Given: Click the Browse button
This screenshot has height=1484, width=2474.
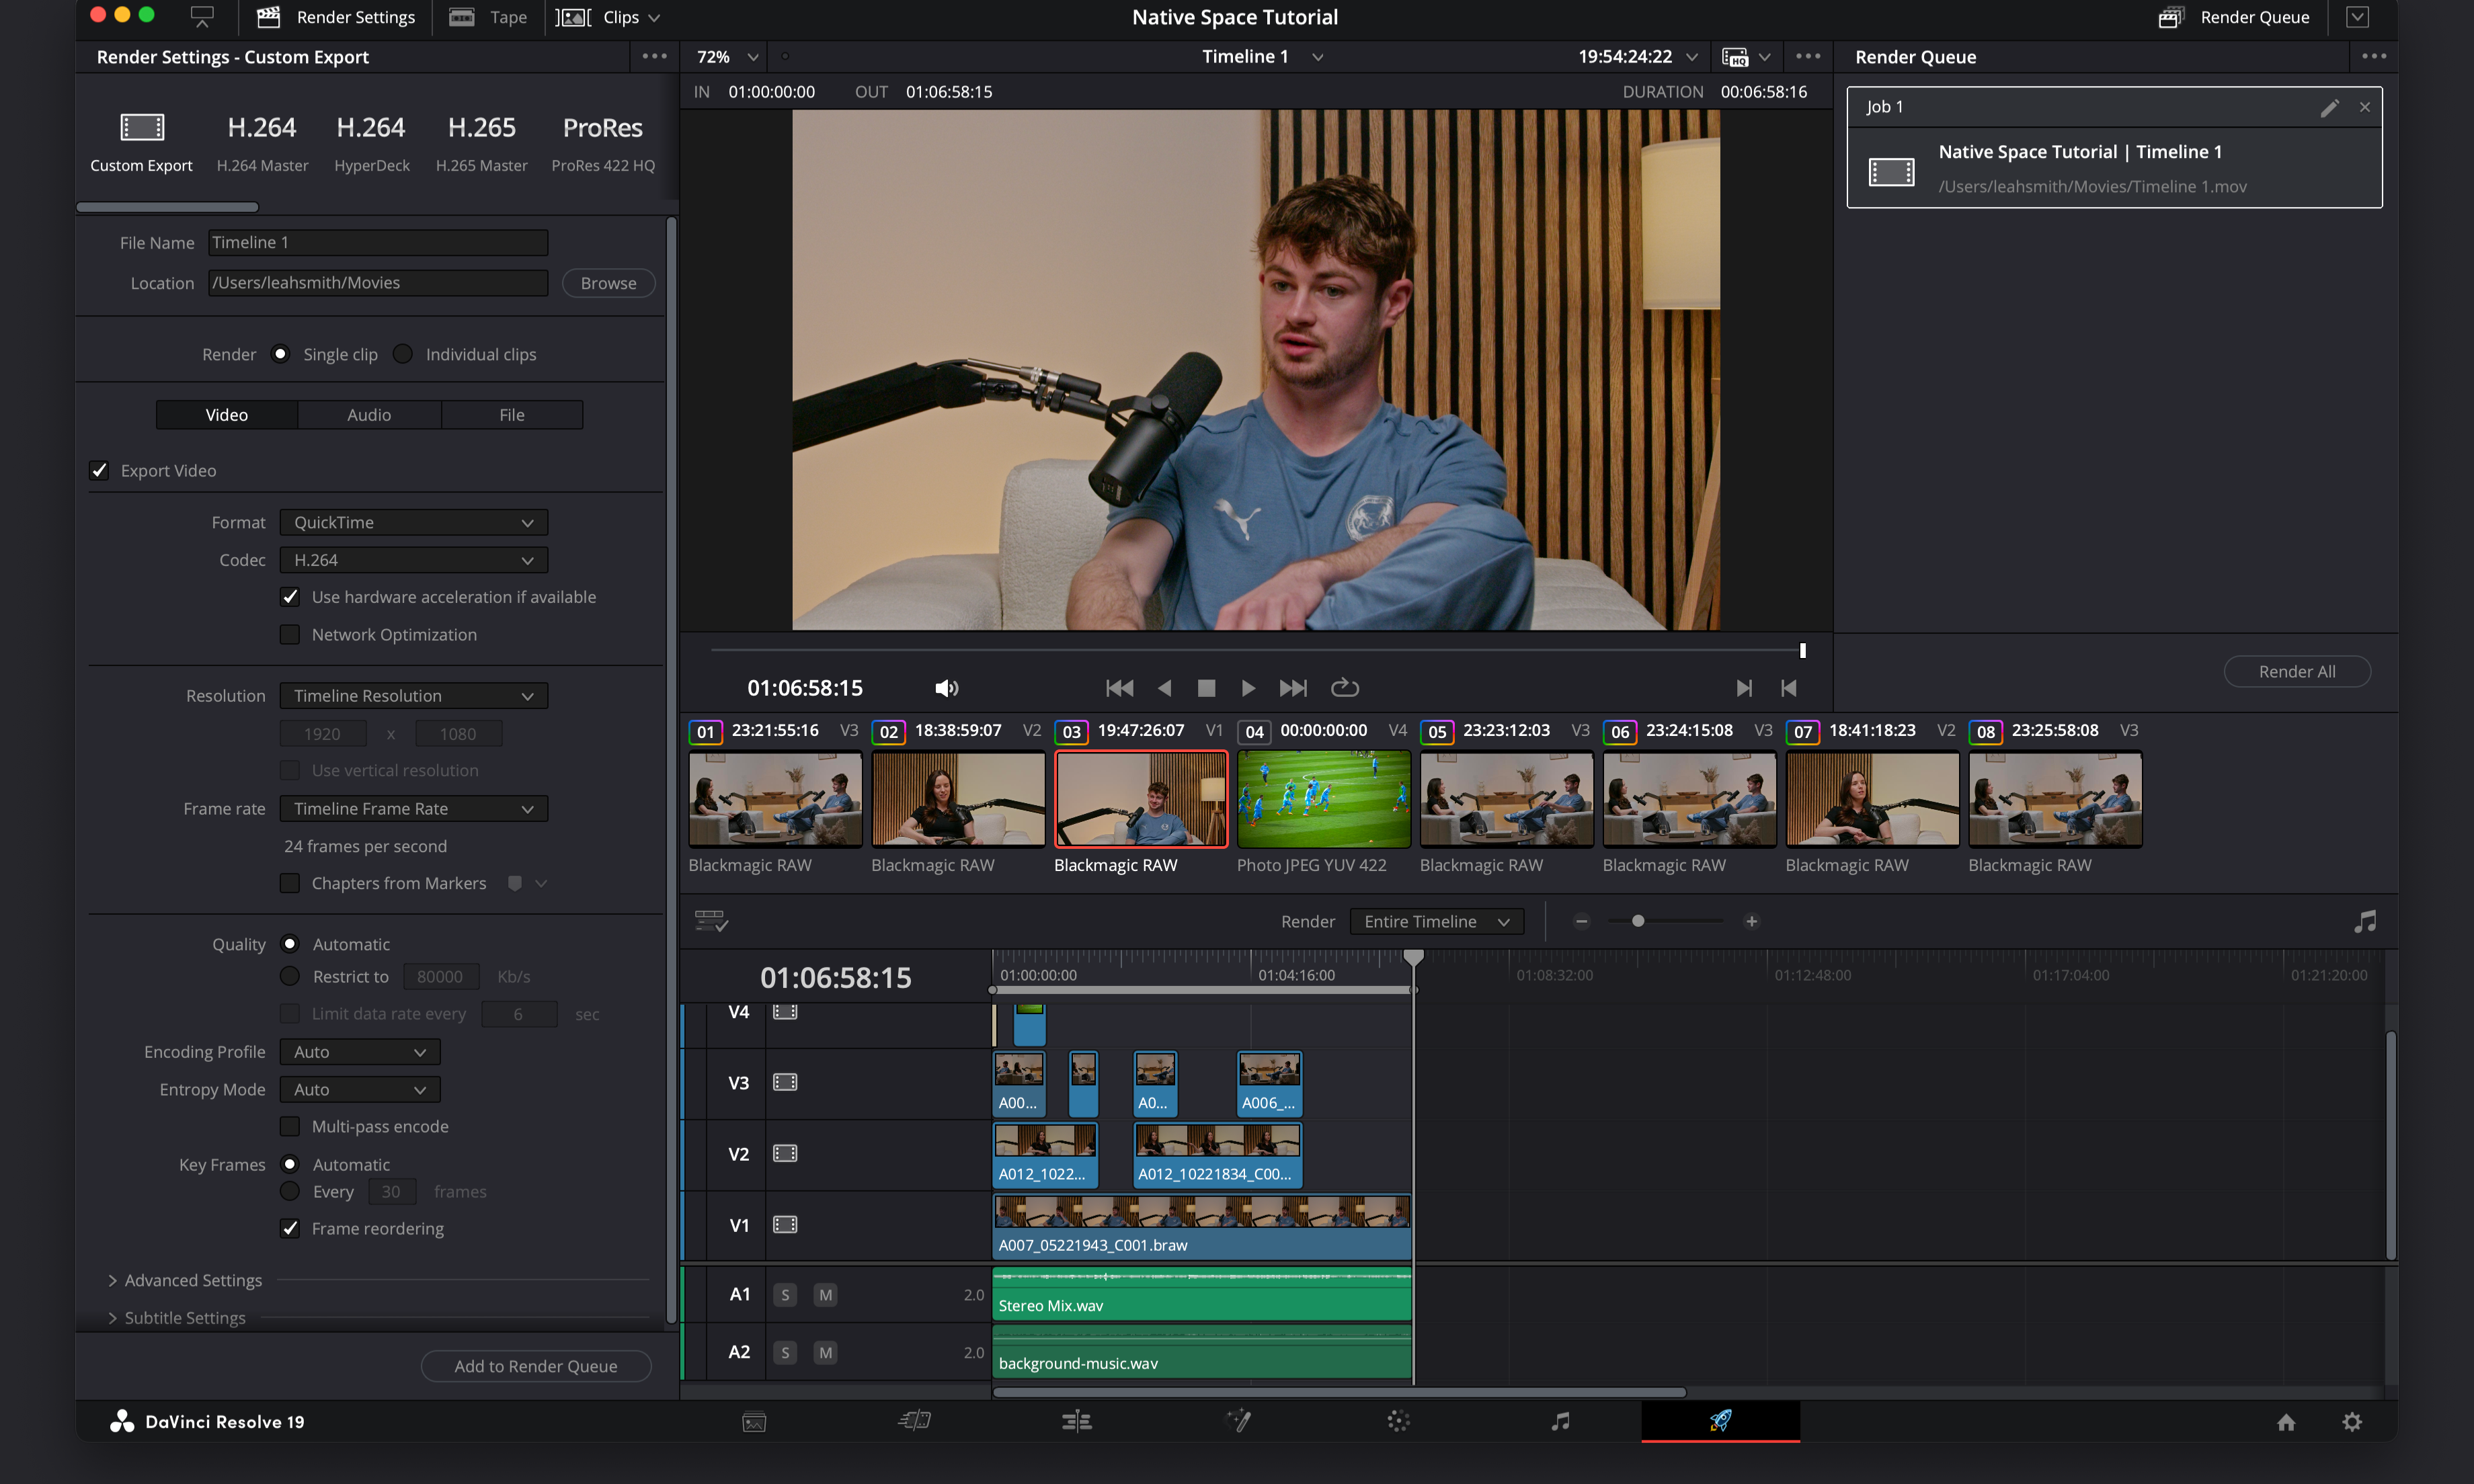Looking at the screenshot, I should click(x=608, y=283).
